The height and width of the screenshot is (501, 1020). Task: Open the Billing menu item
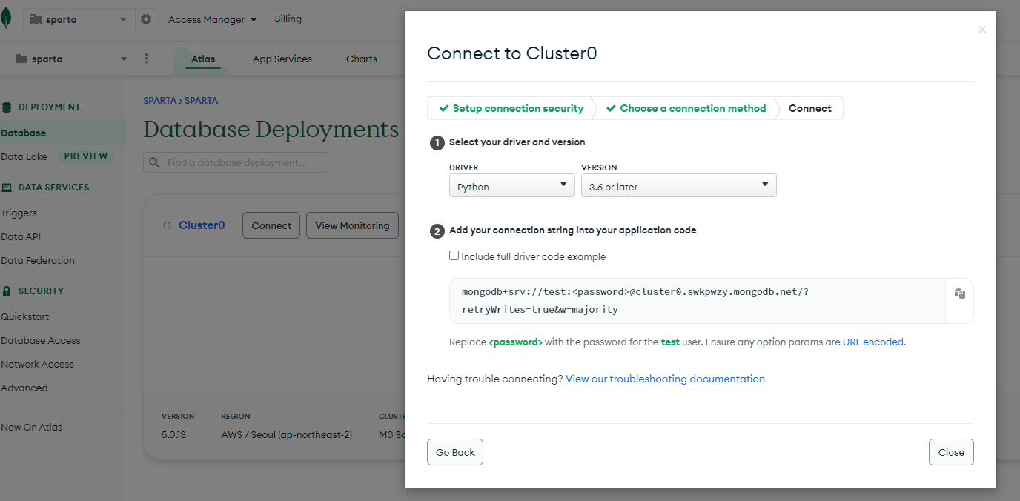[288, 19]
